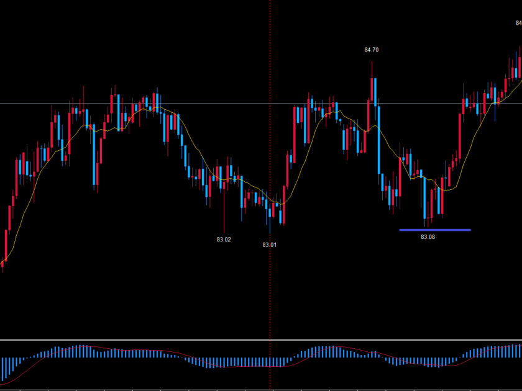Click the time axis below the indicator
Viewport: 522px width, 391px height.
[x=261, y=389]
